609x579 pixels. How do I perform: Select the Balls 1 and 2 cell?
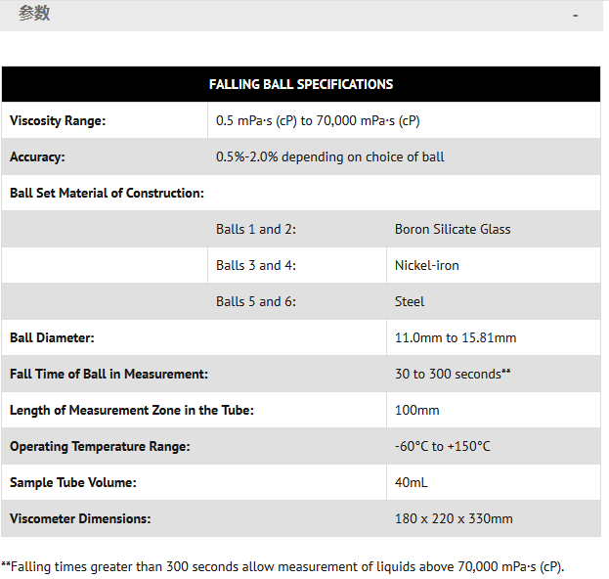[x=255, y=229]
